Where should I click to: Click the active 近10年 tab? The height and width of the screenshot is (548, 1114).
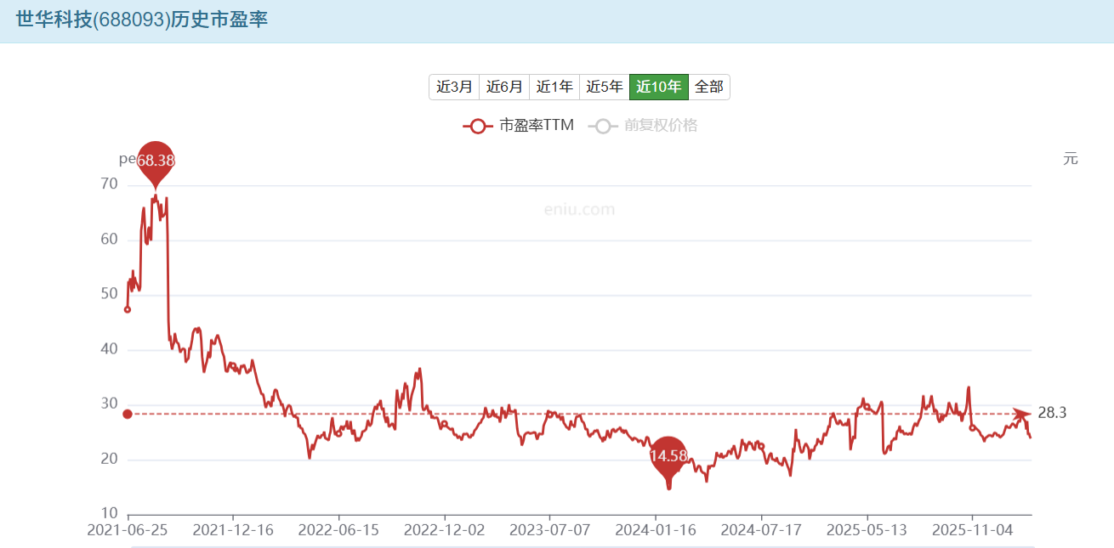(659, 87)
